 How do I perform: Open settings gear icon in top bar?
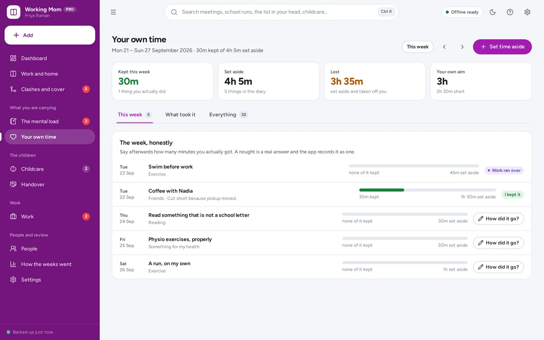click(527, 12)
